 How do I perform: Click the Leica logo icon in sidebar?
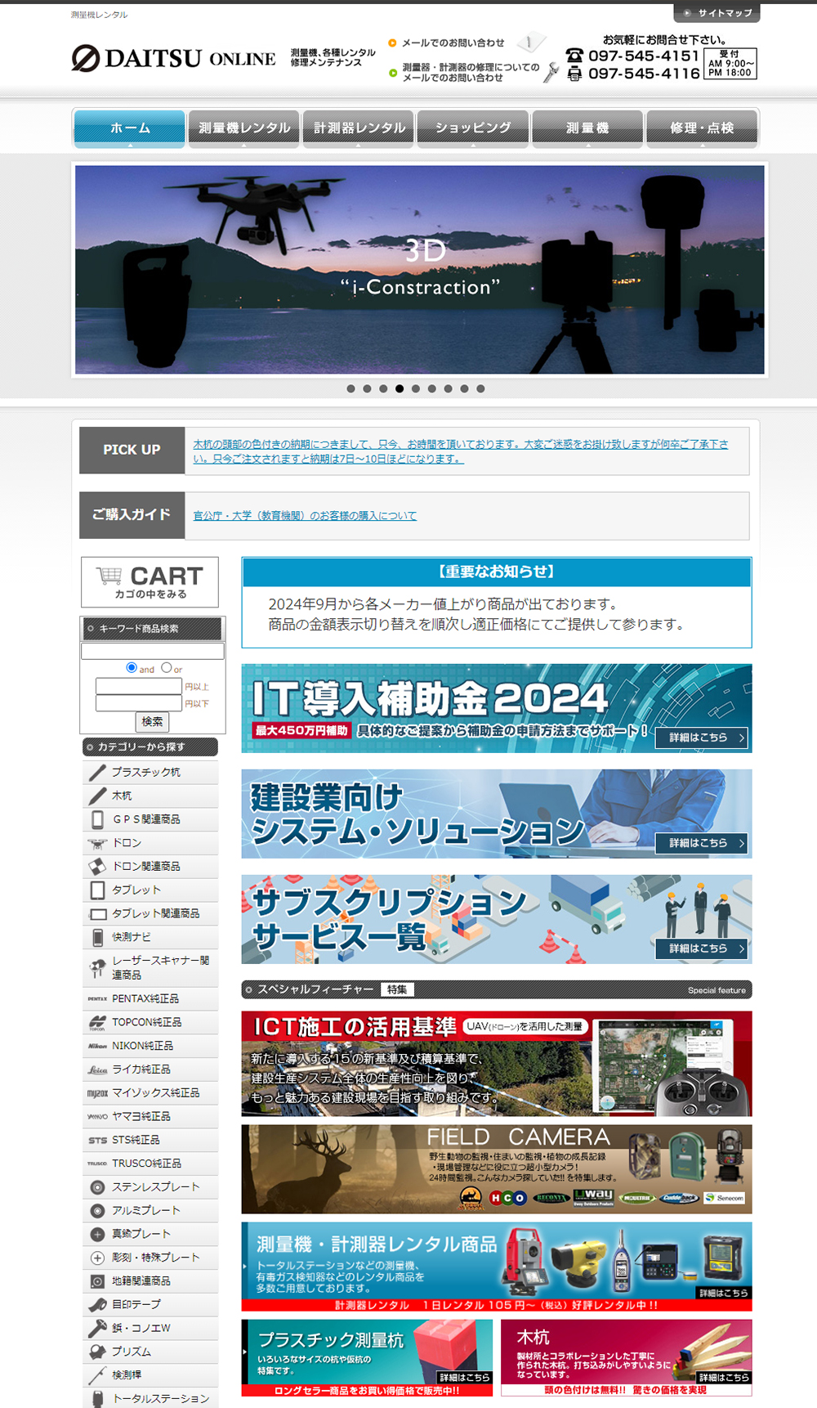[x=97, y=1069]
